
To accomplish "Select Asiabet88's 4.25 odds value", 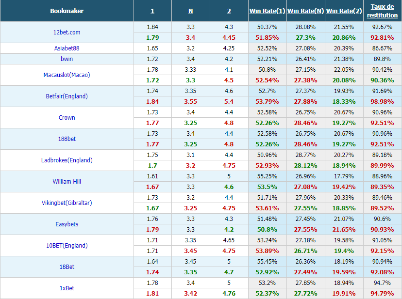I will [x=229, y=48].
